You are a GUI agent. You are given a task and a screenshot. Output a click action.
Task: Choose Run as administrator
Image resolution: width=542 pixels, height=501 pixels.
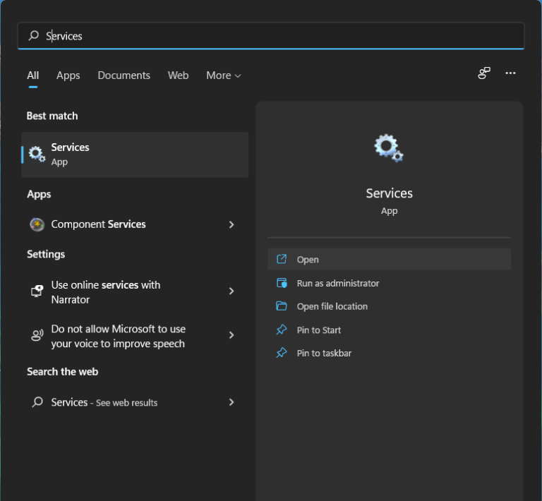337,283
